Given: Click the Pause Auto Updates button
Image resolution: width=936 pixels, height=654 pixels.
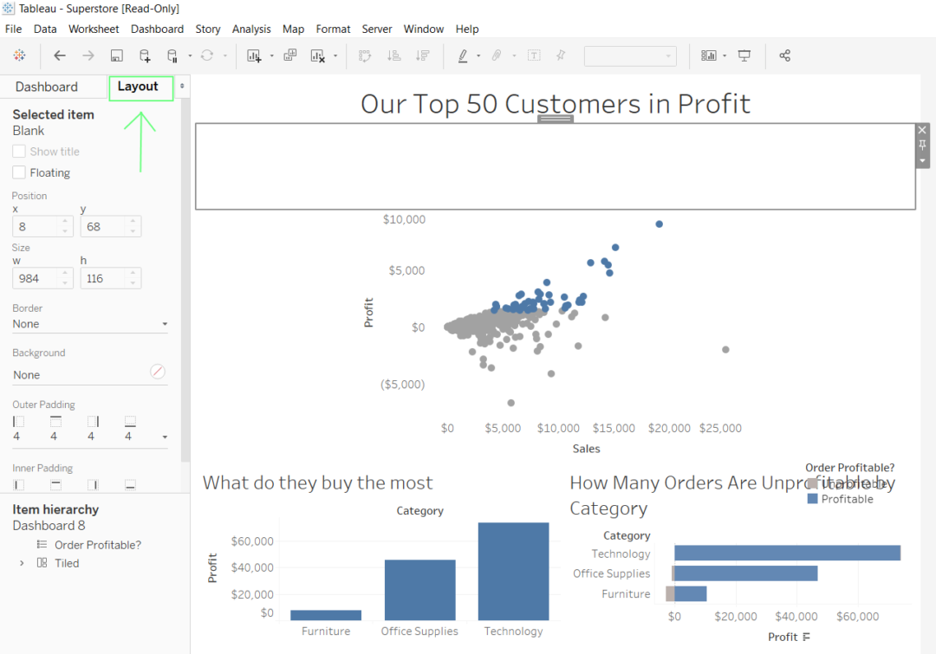Looking at the screenshot, I should [171, 55].
